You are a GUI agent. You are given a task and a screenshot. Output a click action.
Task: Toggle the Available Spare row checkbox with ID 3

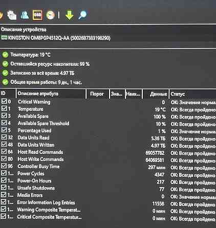(x=4, y=116)
